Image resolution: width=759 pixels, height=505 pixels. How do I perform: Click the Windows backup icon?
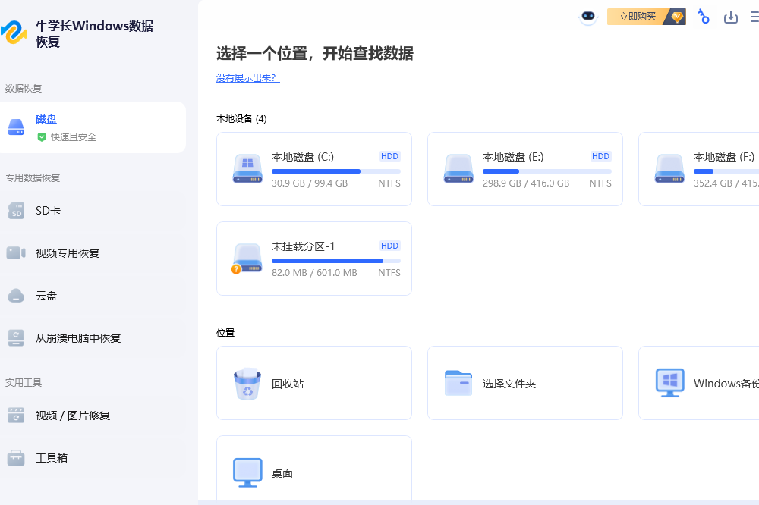click(x=669, y=384)
